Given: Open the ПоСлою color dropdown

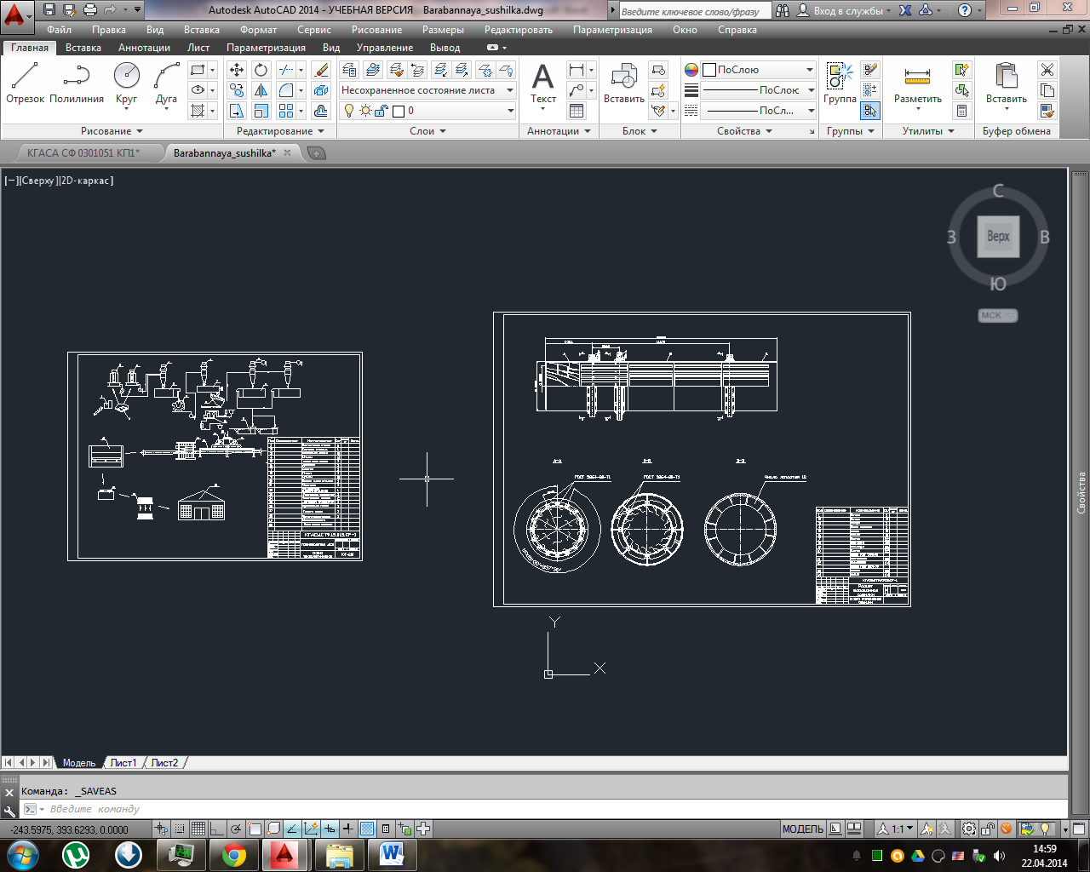Looking at the screenshot, I should point(759,70).
